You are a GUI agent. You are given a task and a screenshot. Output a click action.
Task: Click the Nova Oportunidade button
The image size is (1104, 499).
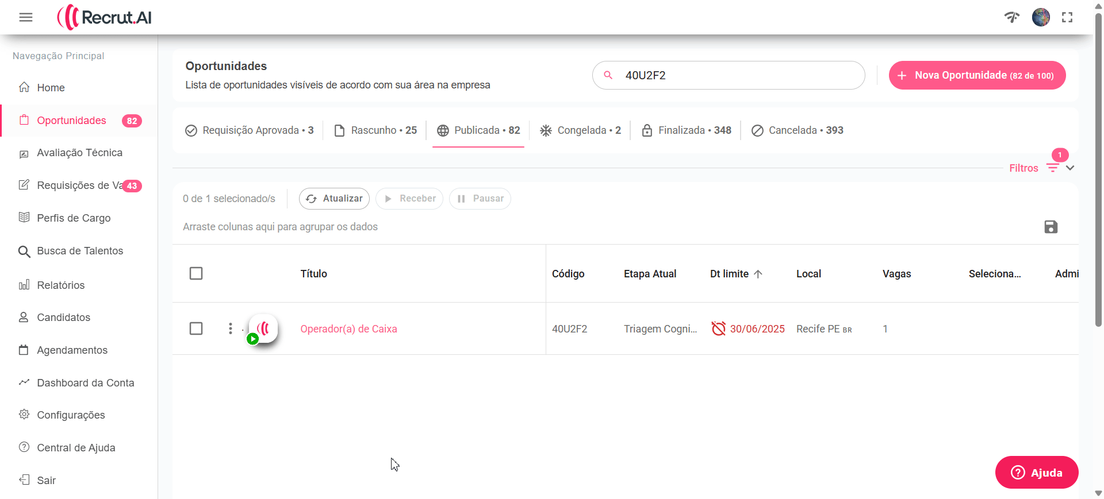pos(977,75)
